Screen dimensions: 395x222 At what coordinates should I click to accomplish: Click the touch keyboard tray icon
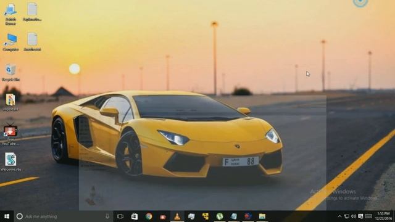[368, 216]
